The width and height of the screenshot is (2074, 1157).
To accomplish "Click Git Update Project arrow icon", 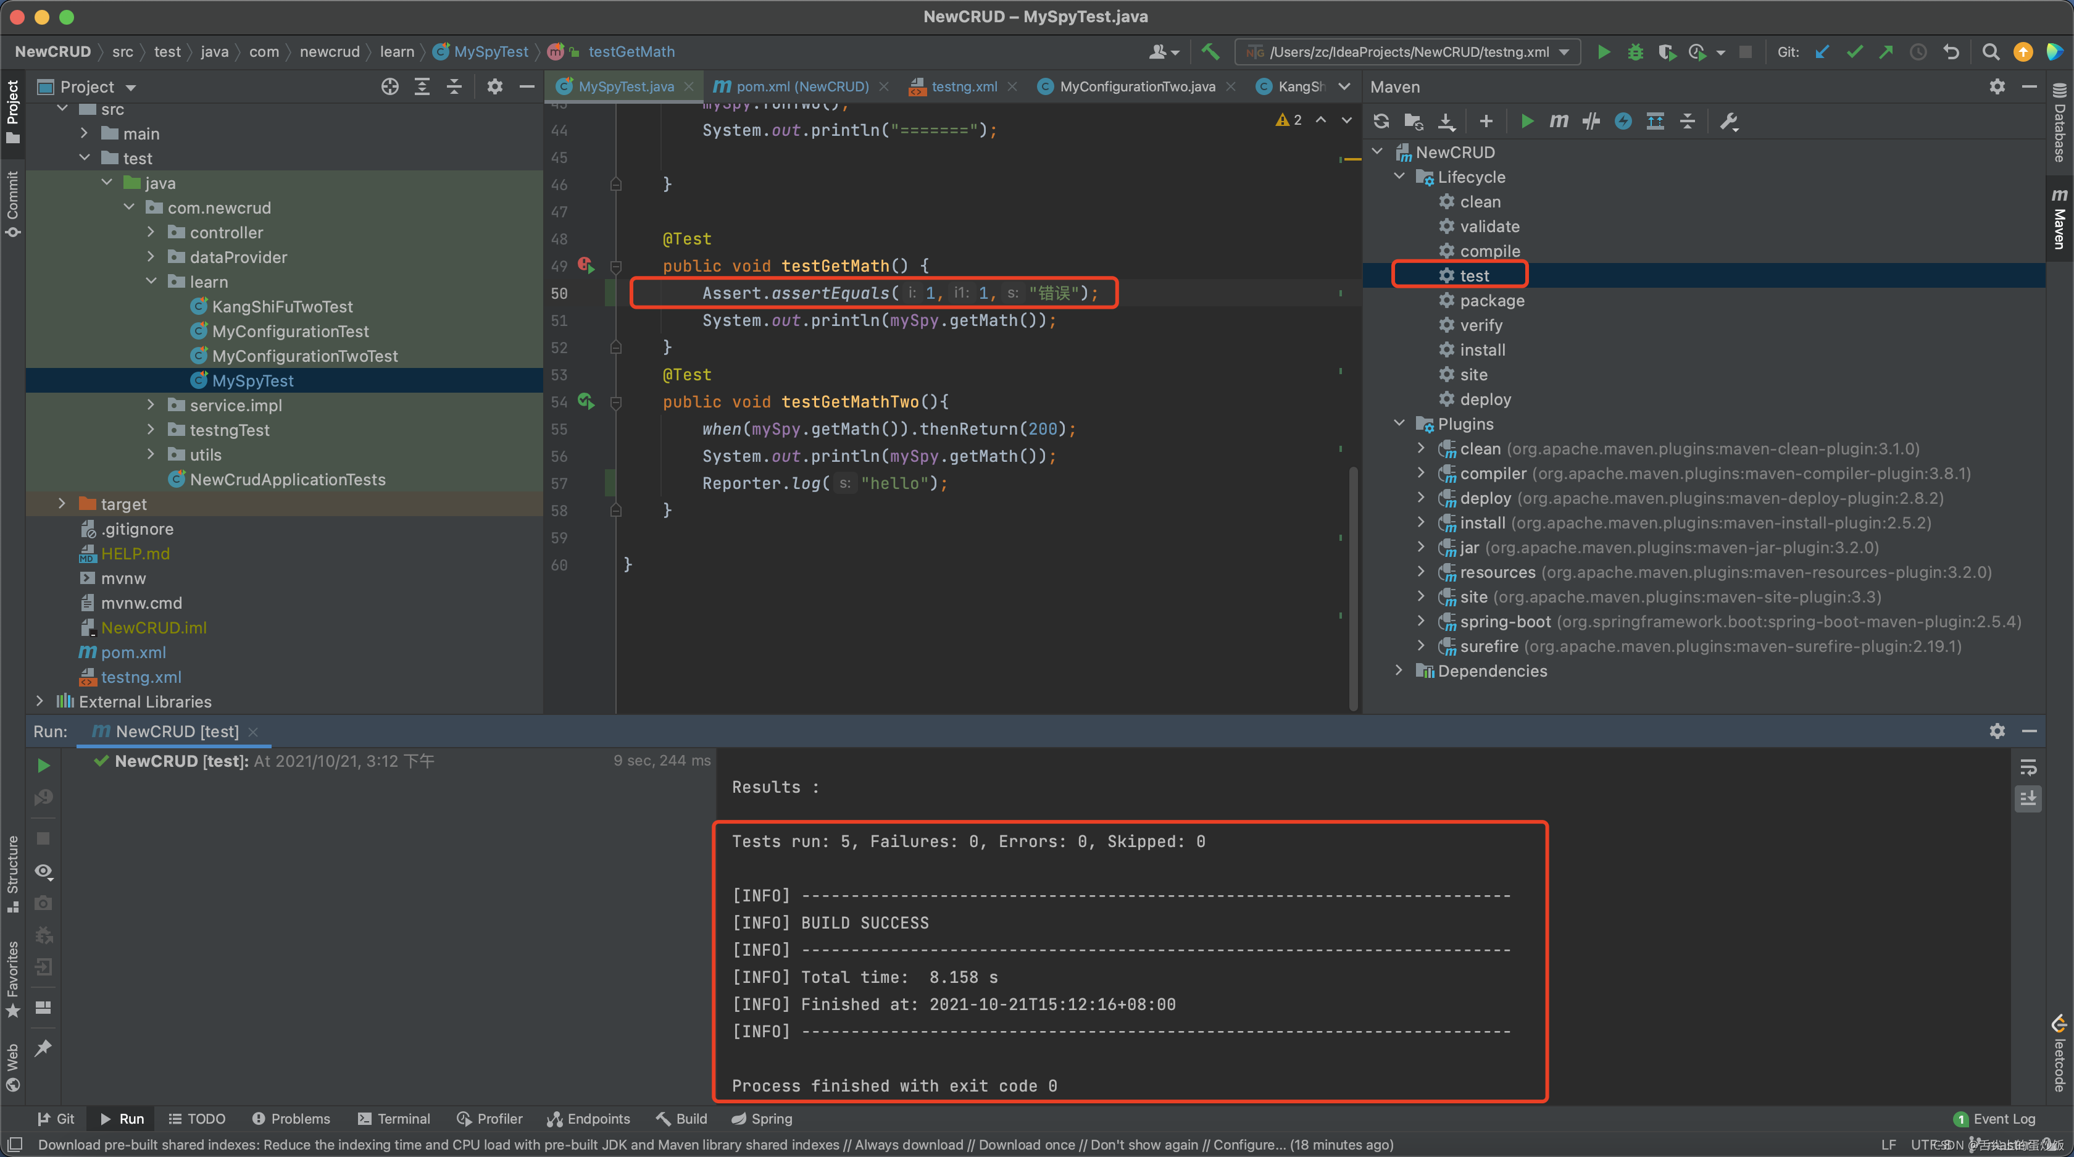I will pyautogui.click(x=1823, y=51).
